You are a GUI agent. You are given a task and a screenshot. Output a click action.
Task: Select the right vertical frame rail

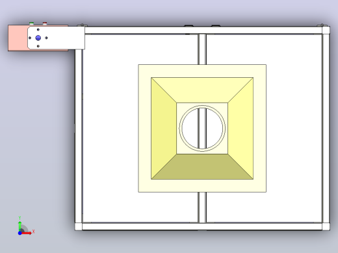(326, 128)
